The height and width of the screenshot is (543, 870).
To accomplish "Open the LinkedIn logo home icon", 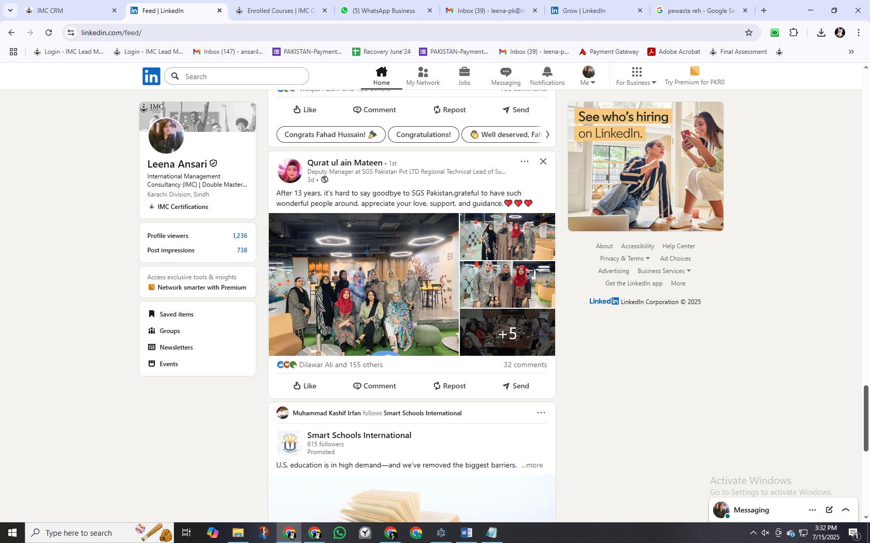I will tap(151, 76).
